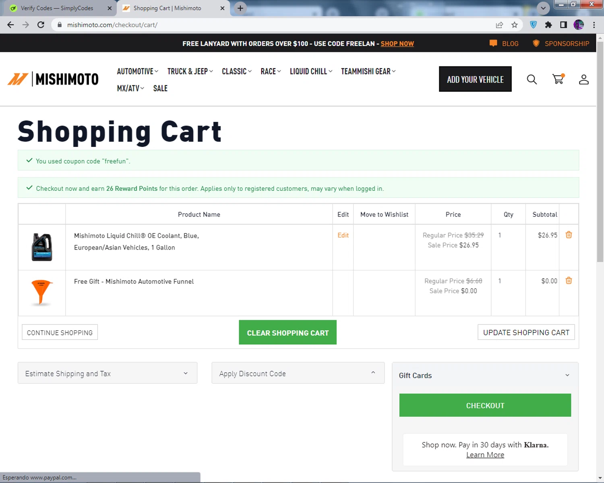
Task: Expand the MX/ATV menu
Action: click(130, 88)
